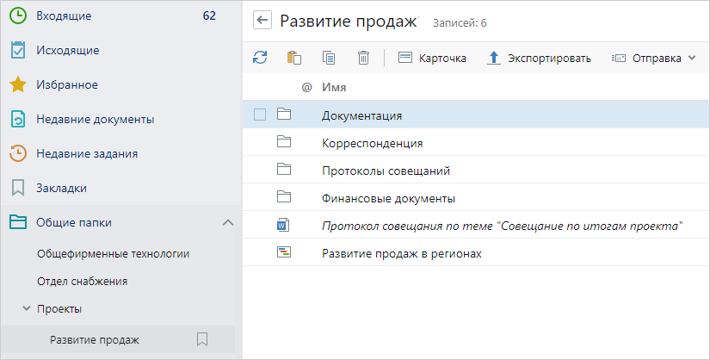This screenshot has height=360, width=710.
Task: Collapse the Общие папки section chevron
Action: (227, 222)
